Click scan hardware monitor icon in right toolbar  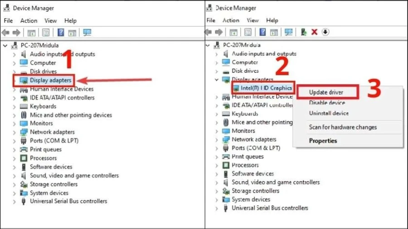point(289,32)
